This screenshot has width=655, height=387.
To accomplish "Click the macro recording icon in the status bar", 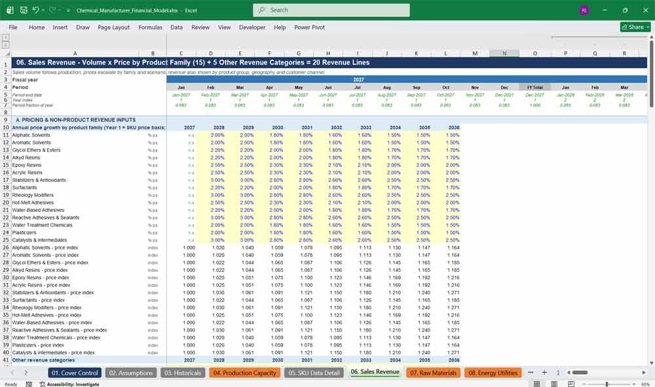I will 29,384.
